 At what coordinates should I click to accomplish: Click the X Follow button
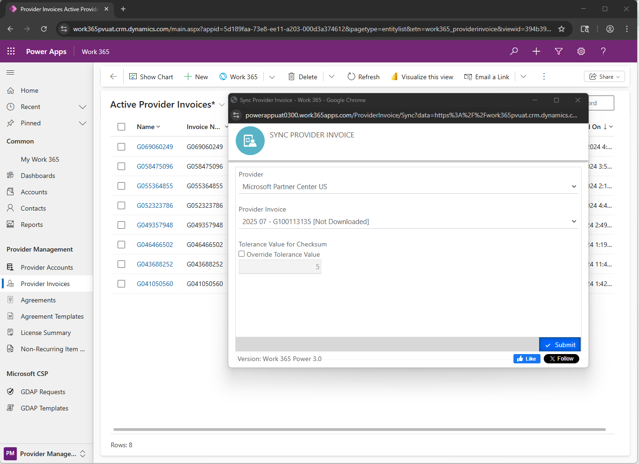point(561,359)
